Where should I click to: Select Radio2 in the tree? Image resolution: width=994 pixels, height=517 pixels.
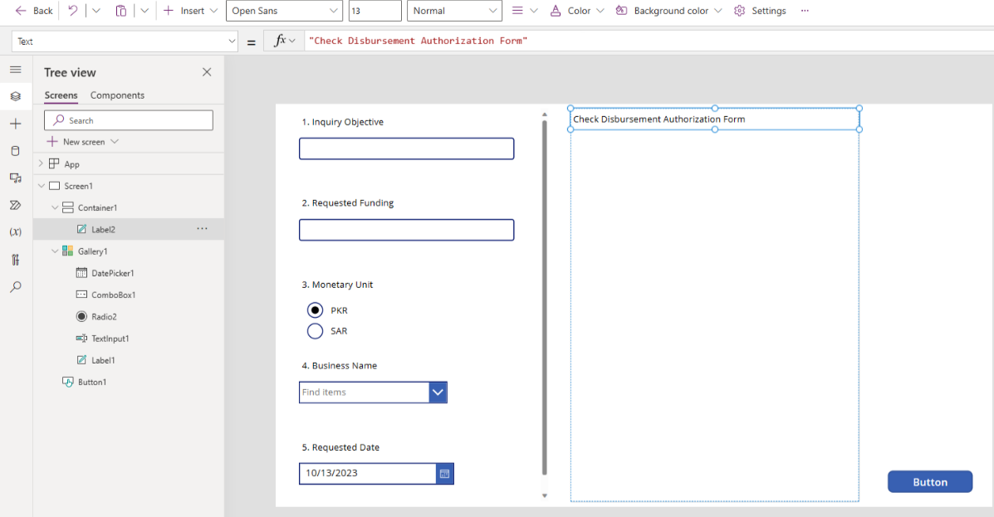click(103, 317)
